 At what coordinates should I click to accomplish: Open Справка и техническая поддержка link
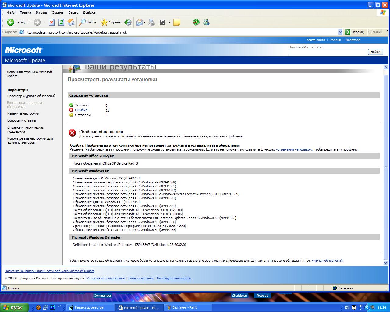click(x=26, y=129)
